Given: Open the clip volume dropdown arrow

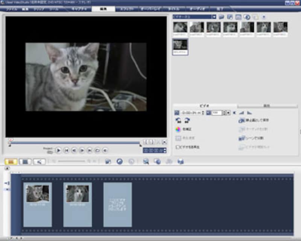Looking at the screenshot, I should pyautogui.click(x=229, y=113).
